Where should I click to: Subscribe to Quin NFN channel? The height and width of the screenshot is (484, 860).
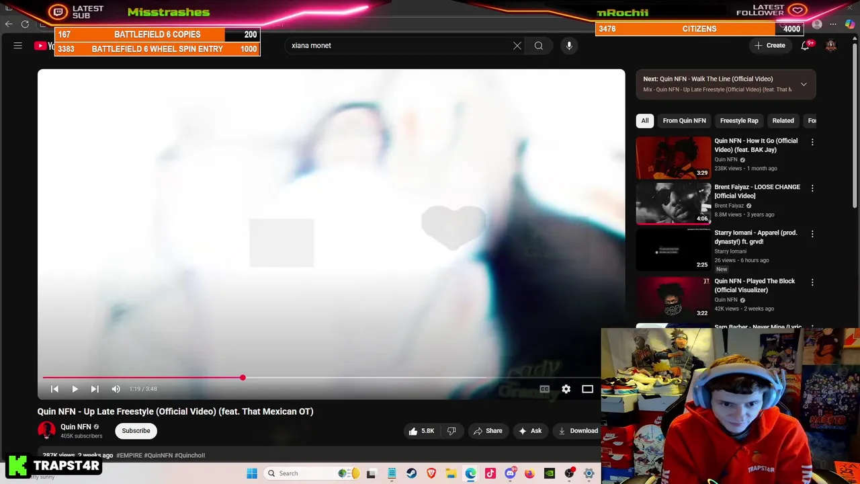click(136, 431)
